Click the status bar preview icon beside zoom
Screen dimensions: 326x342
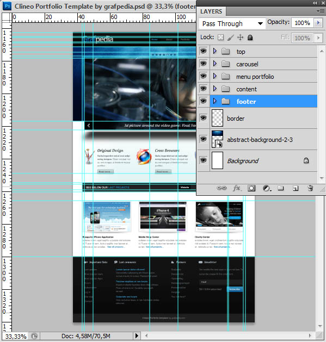point(34,336)
